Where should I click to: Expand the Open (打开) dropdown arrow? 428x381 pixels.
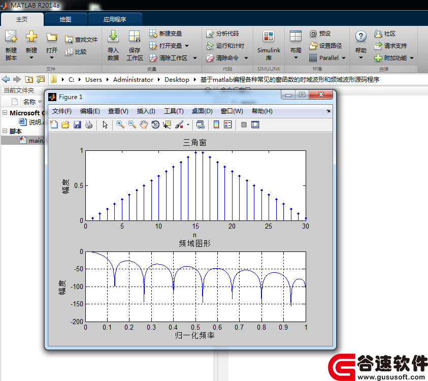52,57
